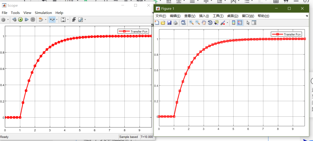Select the Zoom Out magnifier tool
This screenshot has height=141, width=313.
coord(198,23)
